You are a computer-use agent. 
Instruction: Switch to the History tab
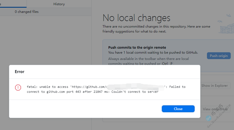coord(59,4)
